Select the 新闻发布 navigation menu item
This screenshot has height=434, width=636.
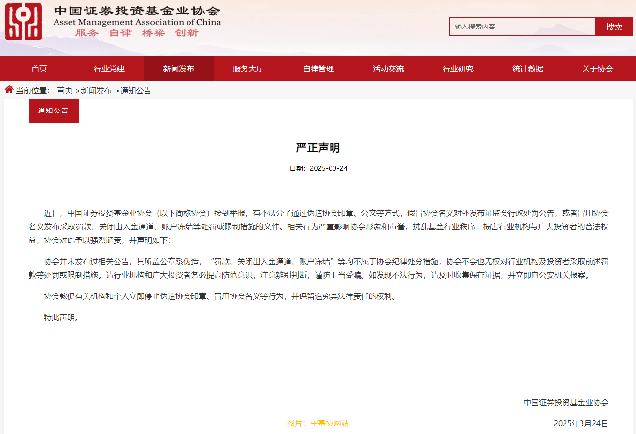pyautogui.click(x=179, y=69)
